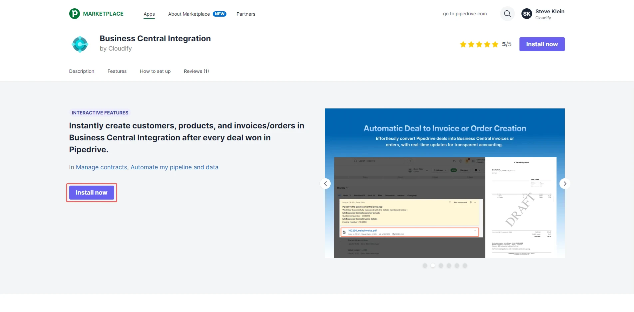Open Automate my pipeline and data link
The width and height of the screenshot is (634, 312).
[x=174, y=167]
